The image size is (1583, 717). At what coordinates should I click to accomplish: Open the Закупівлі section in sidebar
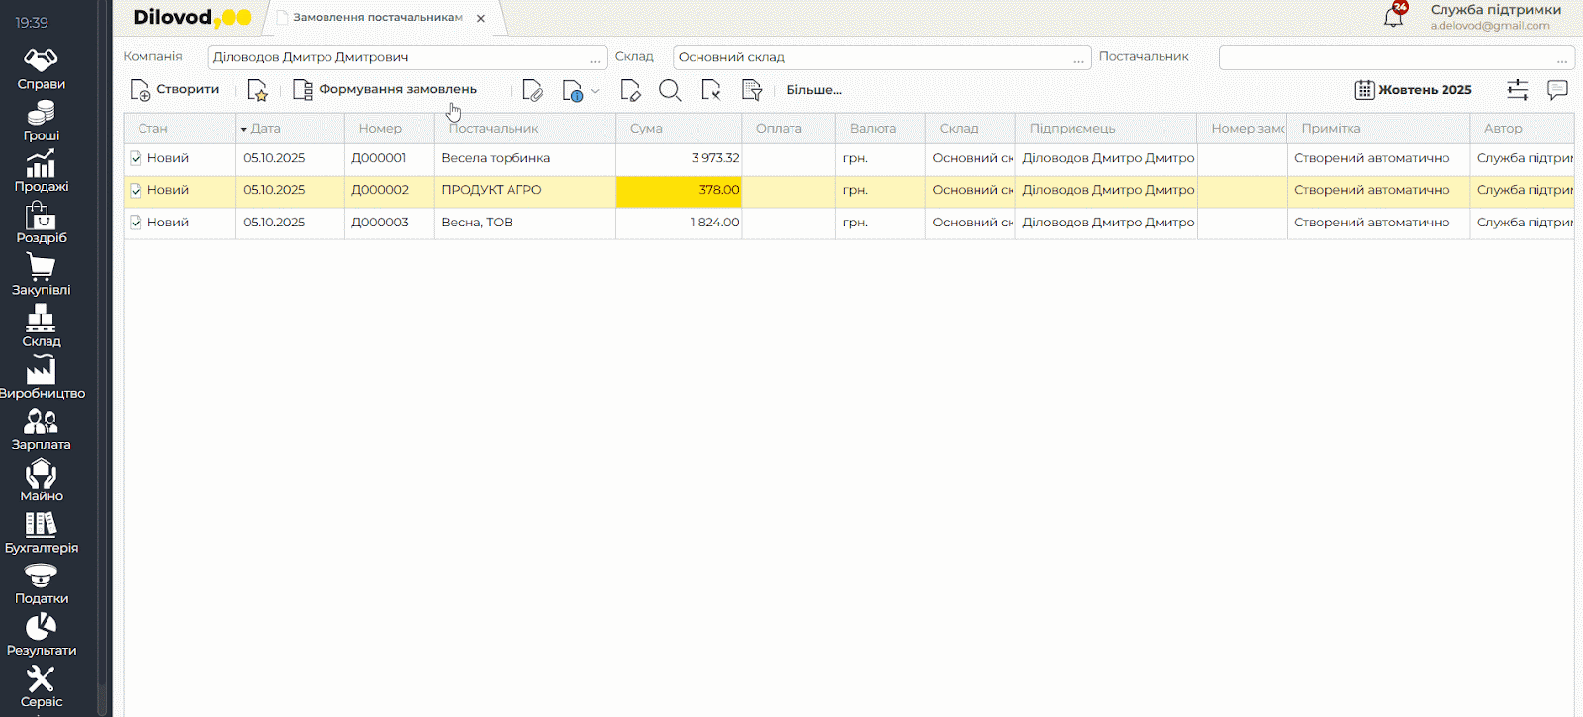click(41, 275)
